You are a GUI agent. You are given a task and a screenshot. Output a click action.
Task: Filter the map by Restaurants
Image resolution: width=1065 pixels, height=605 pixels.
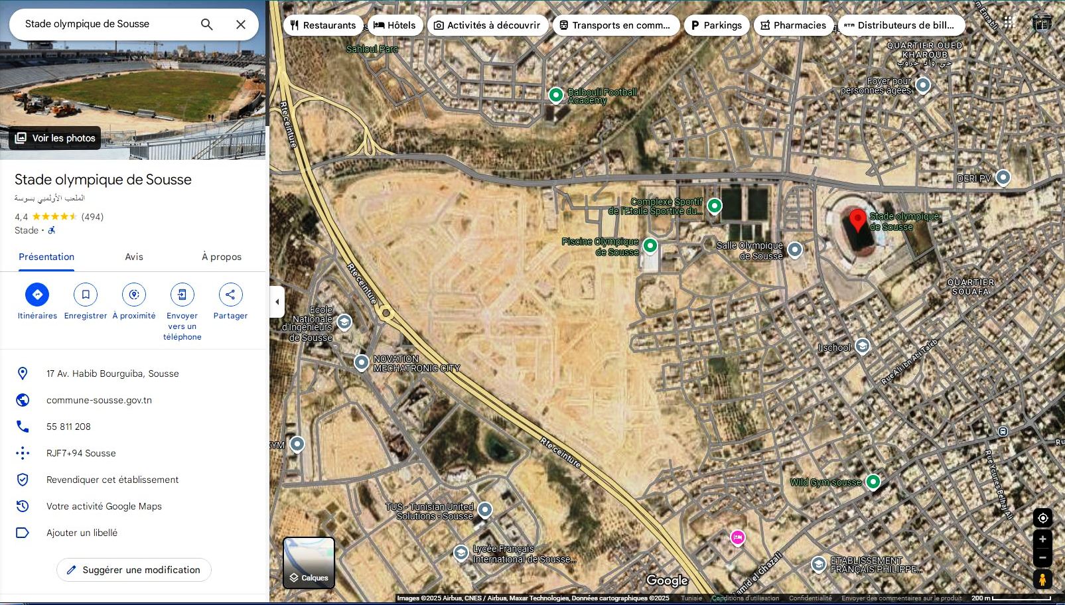pos(323,25)
